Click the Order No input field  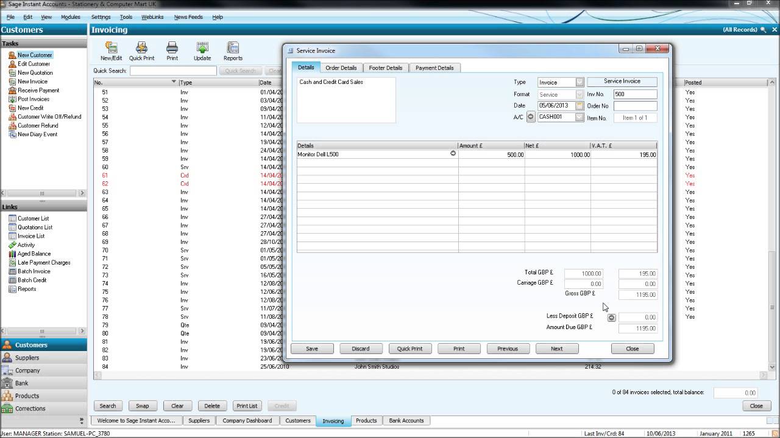click(x=635, y=106)
